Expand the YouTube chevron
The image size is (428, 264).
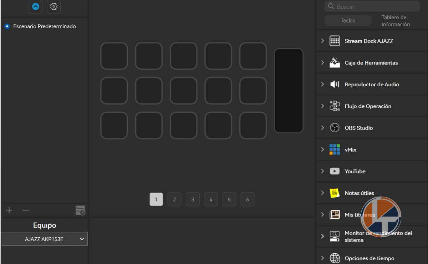(322, 171)
